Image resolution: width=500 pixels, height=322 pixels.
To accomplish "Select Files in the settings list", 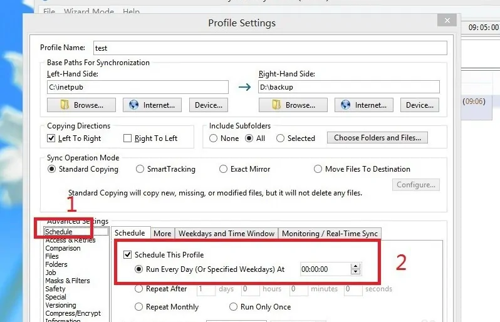I will tap(52, 256).
